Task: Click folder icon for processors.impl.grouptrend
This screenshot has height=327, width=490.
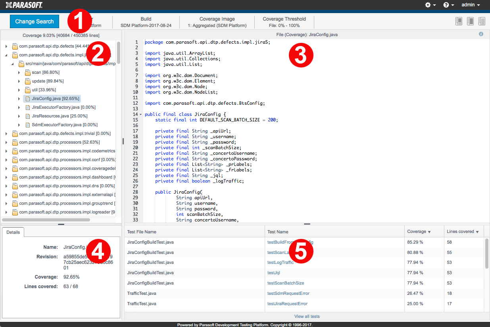Action: [x=15, y=203]
